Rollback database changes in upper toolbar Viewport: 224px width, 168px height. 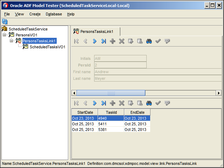140,41
